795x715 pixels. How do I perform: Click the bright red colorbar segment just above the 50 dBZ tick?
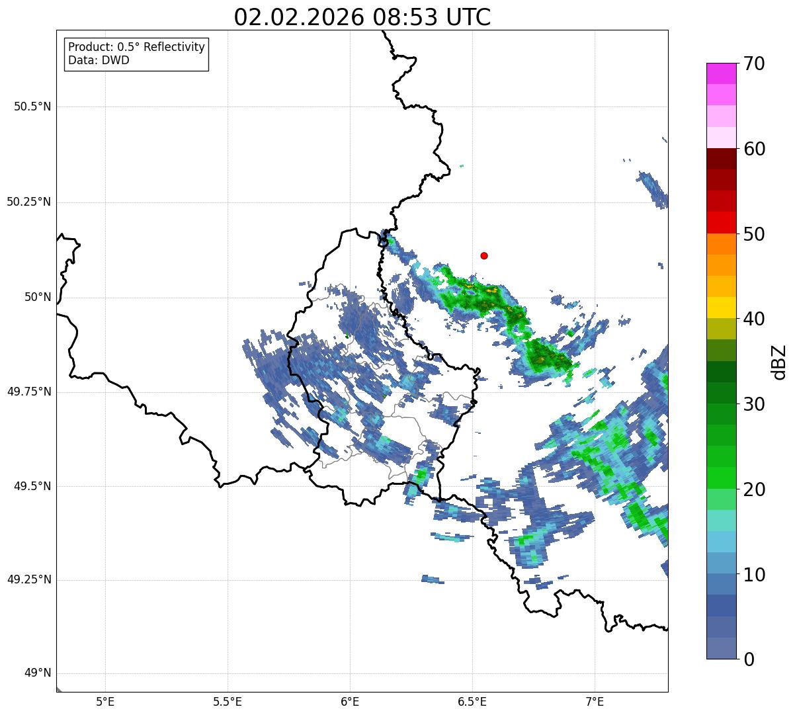click(x=722, y=223)
